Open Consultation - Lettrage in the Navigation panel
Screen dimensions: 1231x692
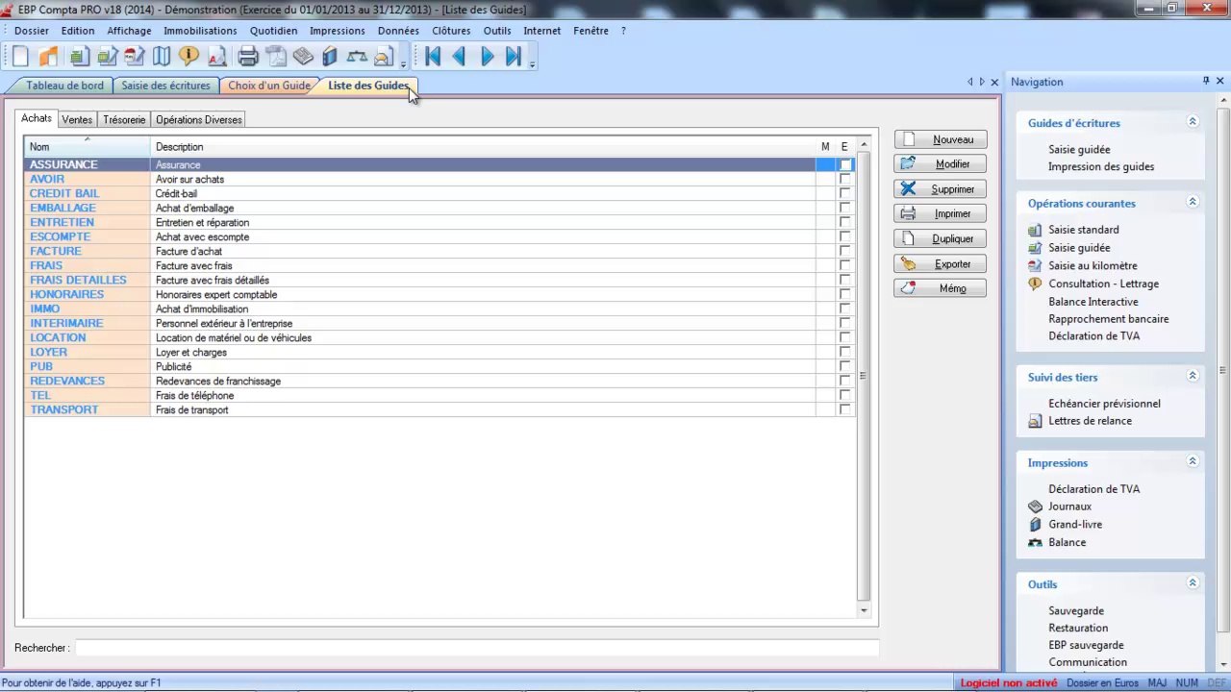(x=1103, y=284)
